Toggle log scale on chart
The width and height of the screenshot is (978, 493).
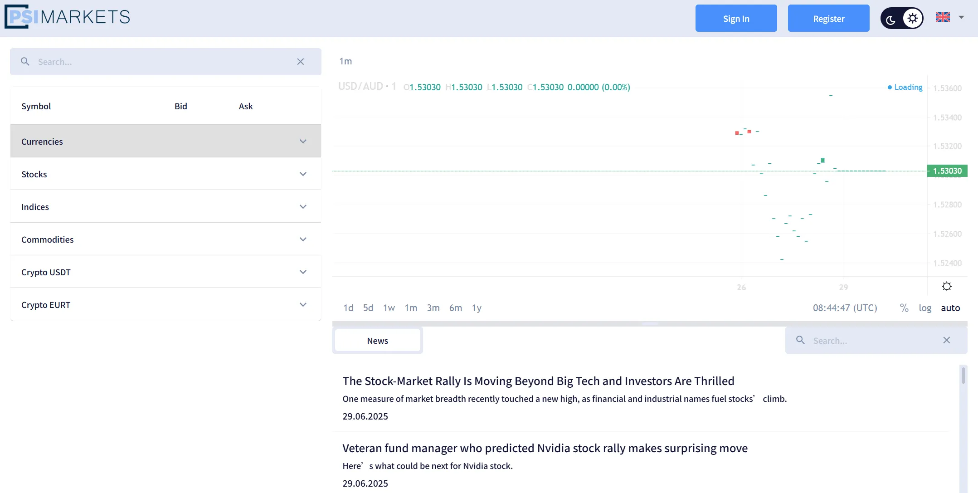[925, 308]
